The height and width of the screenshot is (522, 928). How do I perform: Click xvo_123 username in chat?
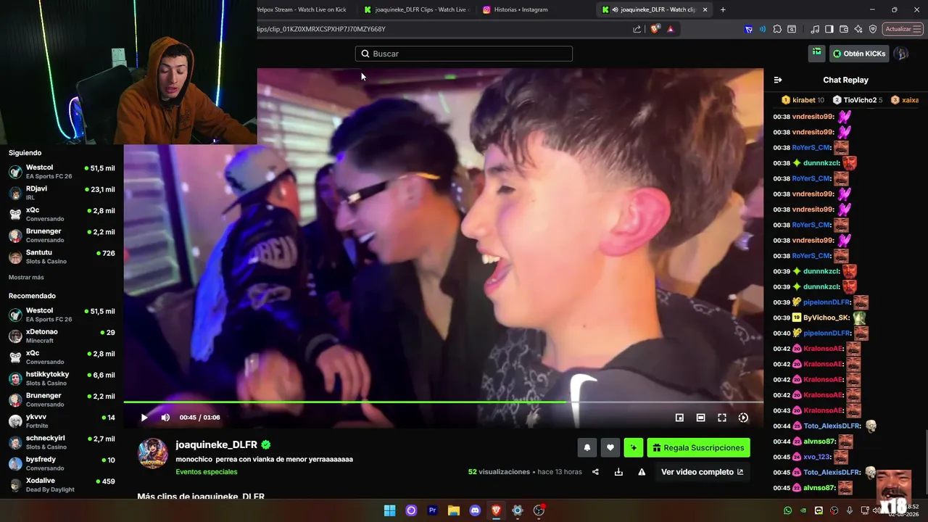point(816,457)
